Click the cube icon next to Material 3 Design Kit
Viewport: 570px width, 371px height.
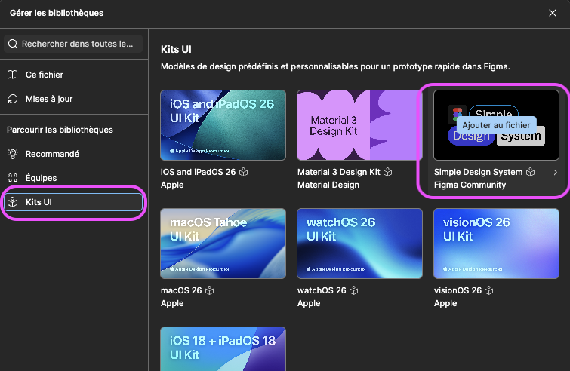pyautogui.click(x=388, y=173)
